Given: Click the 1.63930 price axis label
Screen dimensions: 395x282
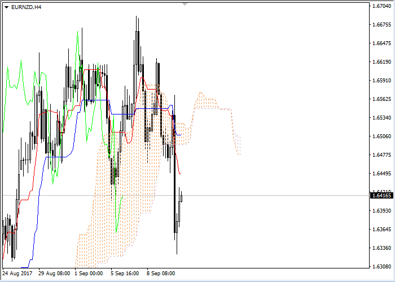Looking at the screenshot, I should tap(381, 211).
